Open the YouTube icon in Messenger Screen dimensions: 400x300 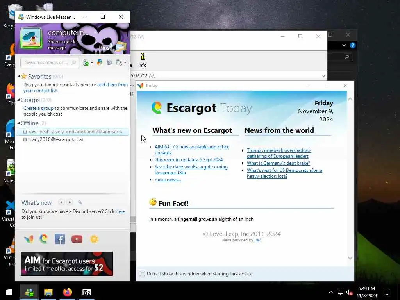pos(77,239)
